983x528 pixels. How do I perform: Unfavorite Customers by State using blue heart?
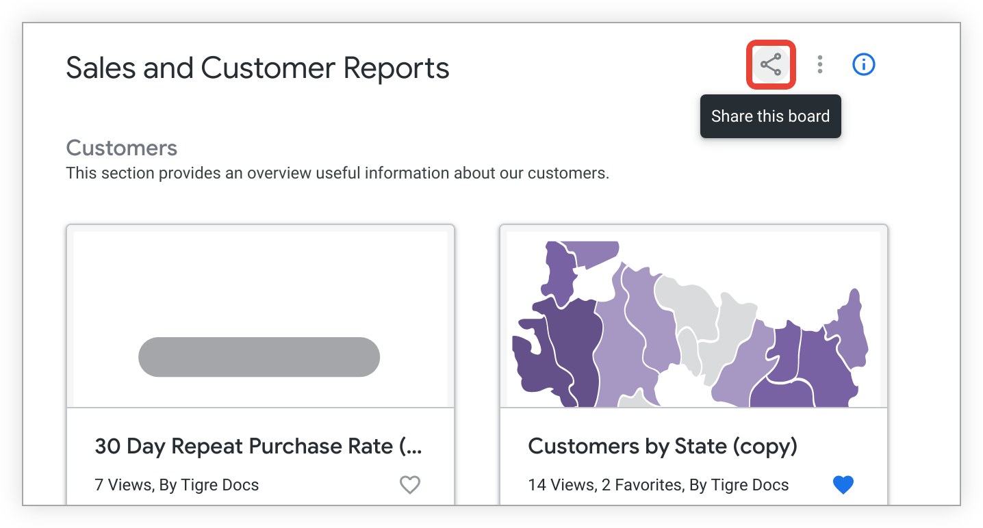tap(843, 485)
